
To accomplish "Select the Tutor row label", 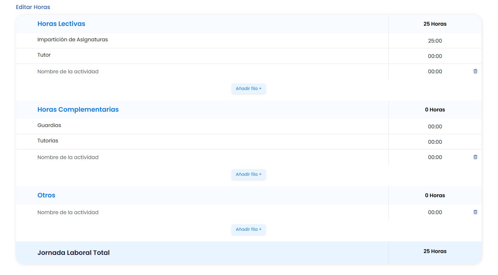I will point(44,55).
